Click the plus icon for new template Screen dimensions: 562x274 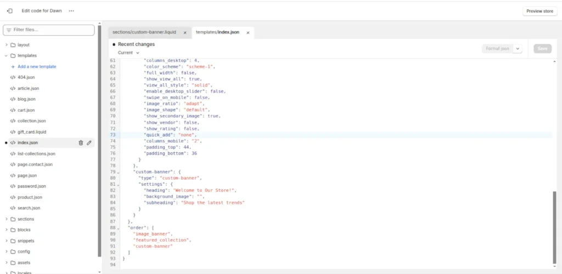pyautogui.click(x=13, y=66)
